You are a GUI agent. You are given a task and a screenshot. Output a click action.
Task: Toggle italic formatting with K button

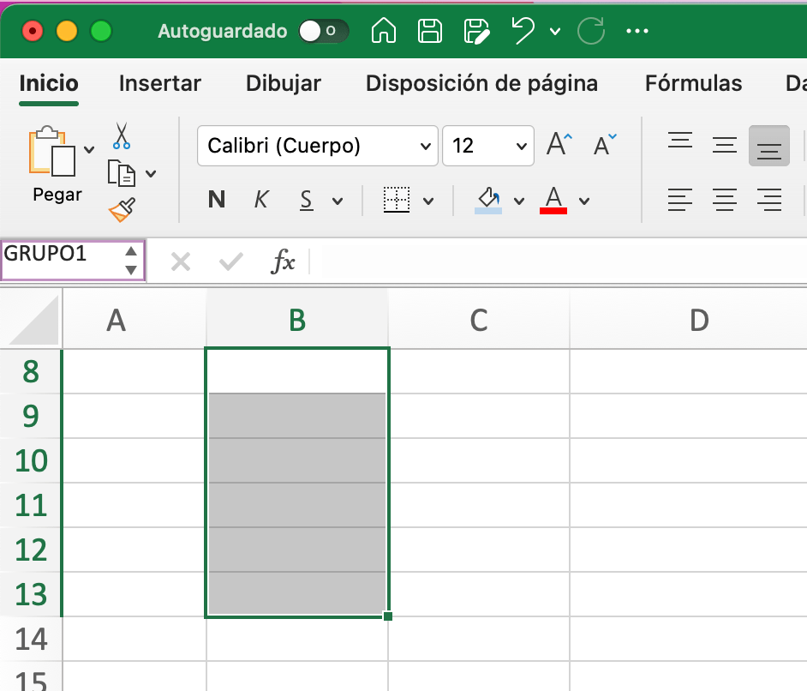261,201
